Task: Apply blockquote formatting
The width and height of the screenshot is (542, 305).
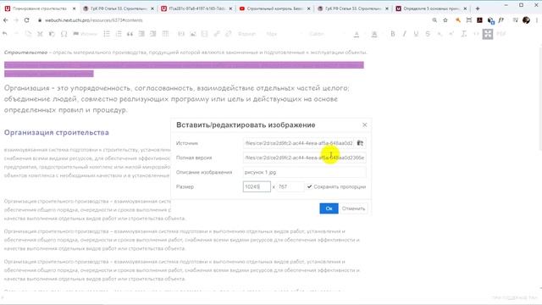Action: tap(130, 34)
